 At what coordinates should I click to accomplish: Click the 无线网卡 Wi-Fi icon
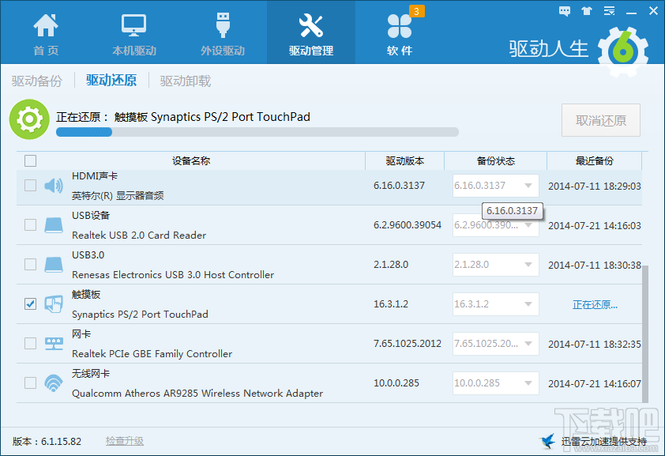(54, 383)
